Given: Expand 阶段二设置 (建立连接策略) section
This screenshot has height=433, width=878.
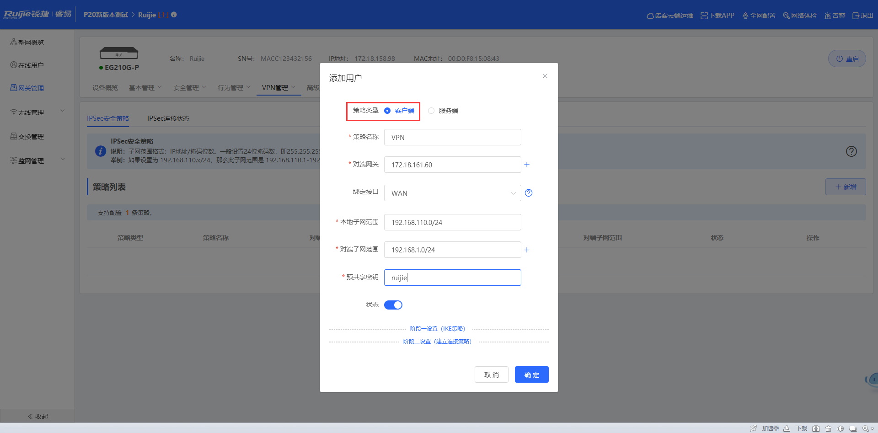Looking at the screenshot, I should (437, 342).
